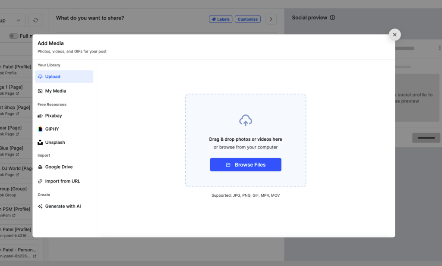
Task: Click the link icon for Import from URL
Action: pos(40,181)
